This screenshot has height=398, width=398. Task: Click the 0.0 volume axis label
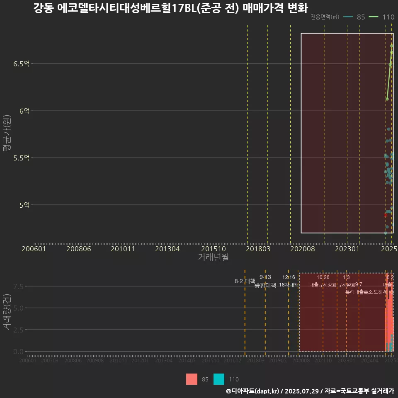click(18, 352)
